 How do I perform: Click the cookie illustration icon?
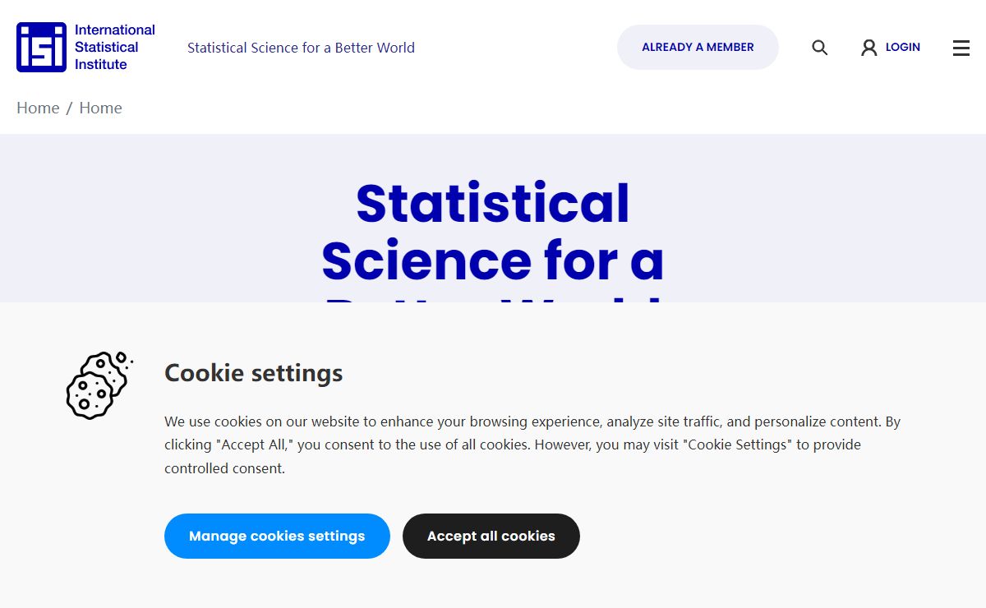coord(99,385)
